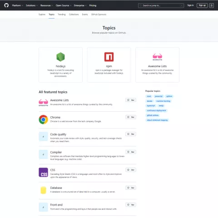218x218 pixels.
Task: Click the 'Popular topics' heading
Action: pos(153,91)
